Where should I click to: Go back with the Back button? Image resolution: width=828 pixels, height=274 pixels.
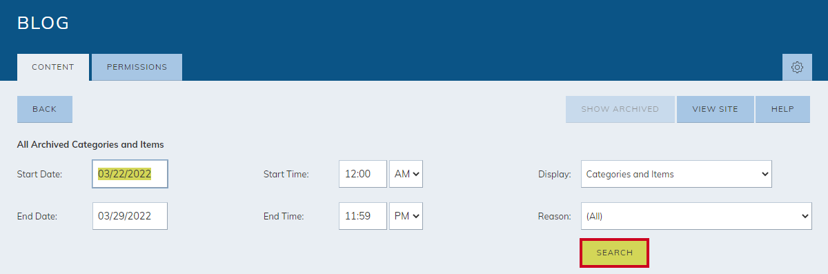coord(45,109)
